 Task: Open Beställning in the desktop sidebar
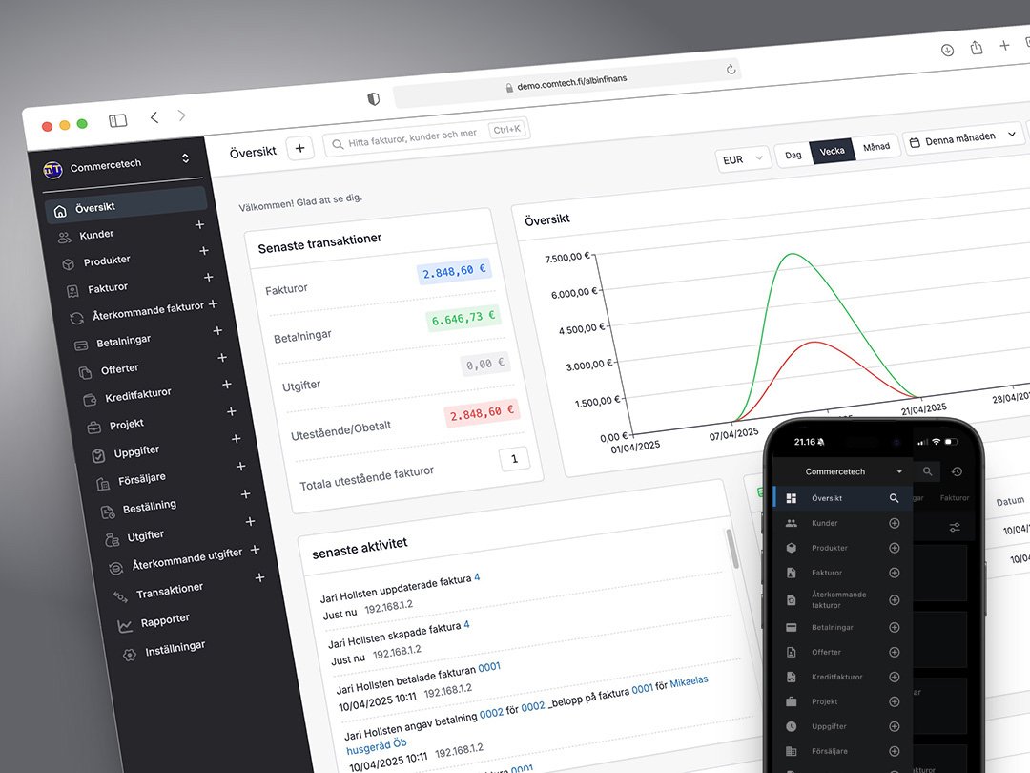tap(149, 507)
